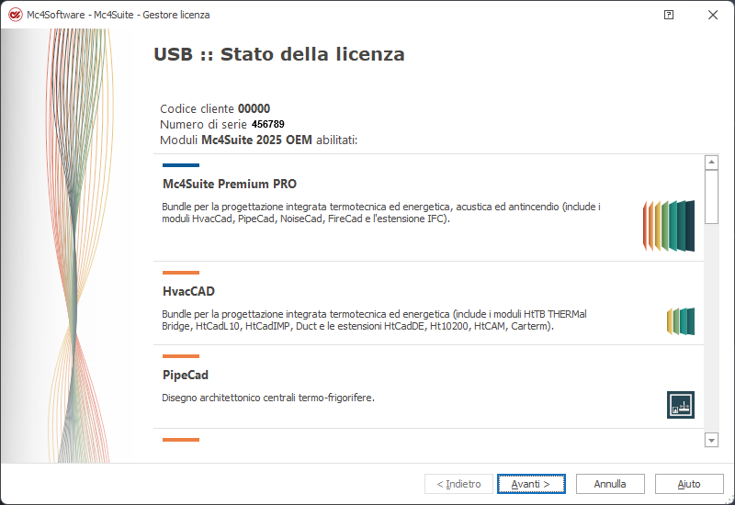Image resolution: width=735 pixels, height=505 pixels.
Task: Open the question-mark help icon in title bar
Action: pos(669,15)
